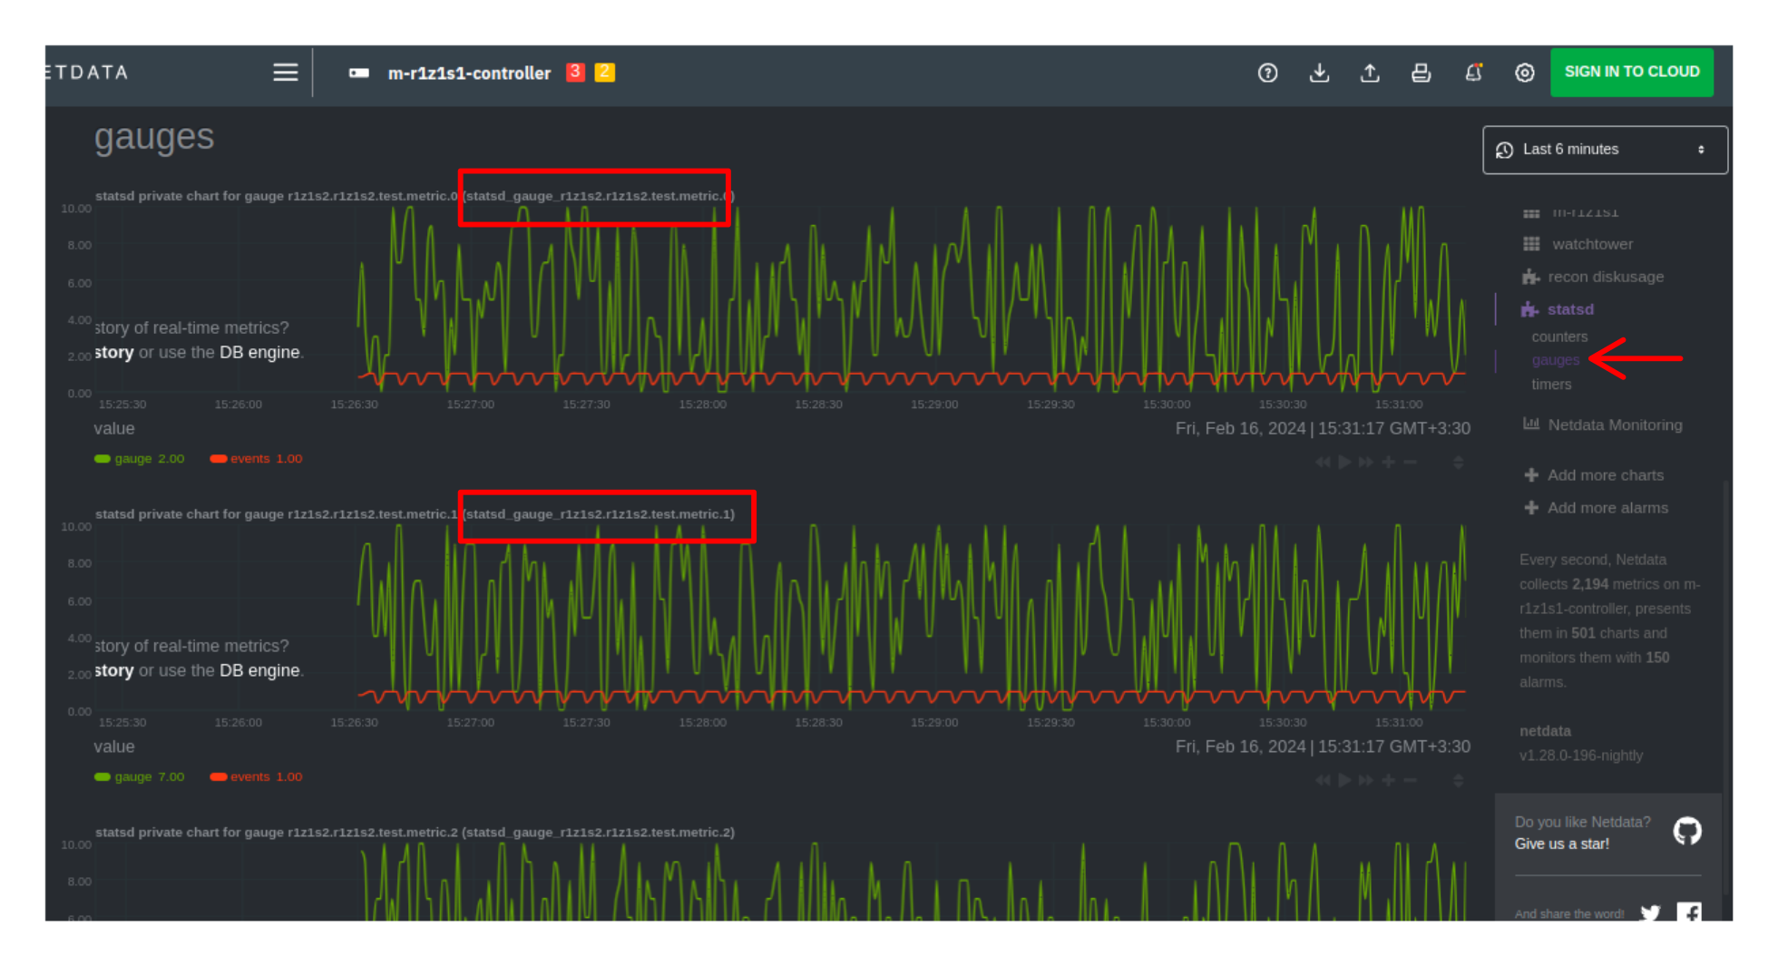Click the Add more charts link
Viewport: 1778px width, 966px height.
tap(1605, 475)
